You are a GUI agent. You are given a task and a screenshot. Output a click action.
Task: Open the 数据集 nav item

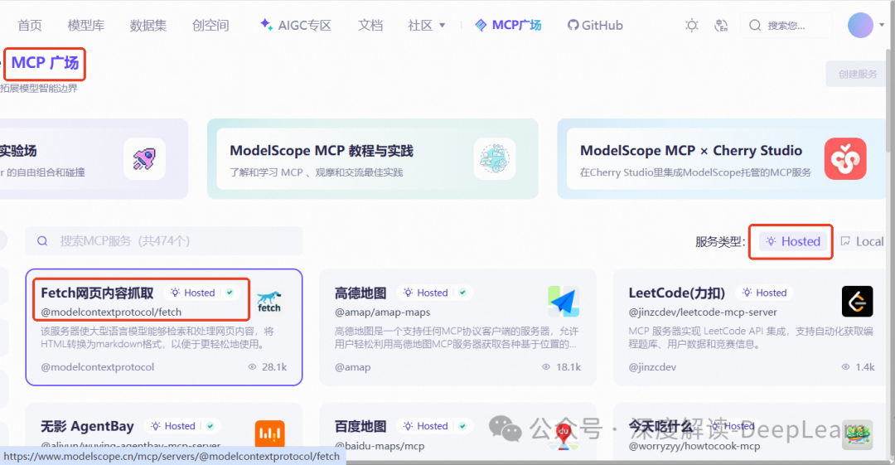[x=148, y=25]
